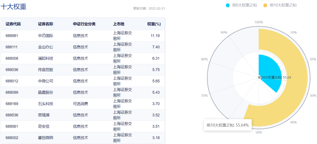
Task: Click the security name 中芯国际
Action: tap(45, 36)
